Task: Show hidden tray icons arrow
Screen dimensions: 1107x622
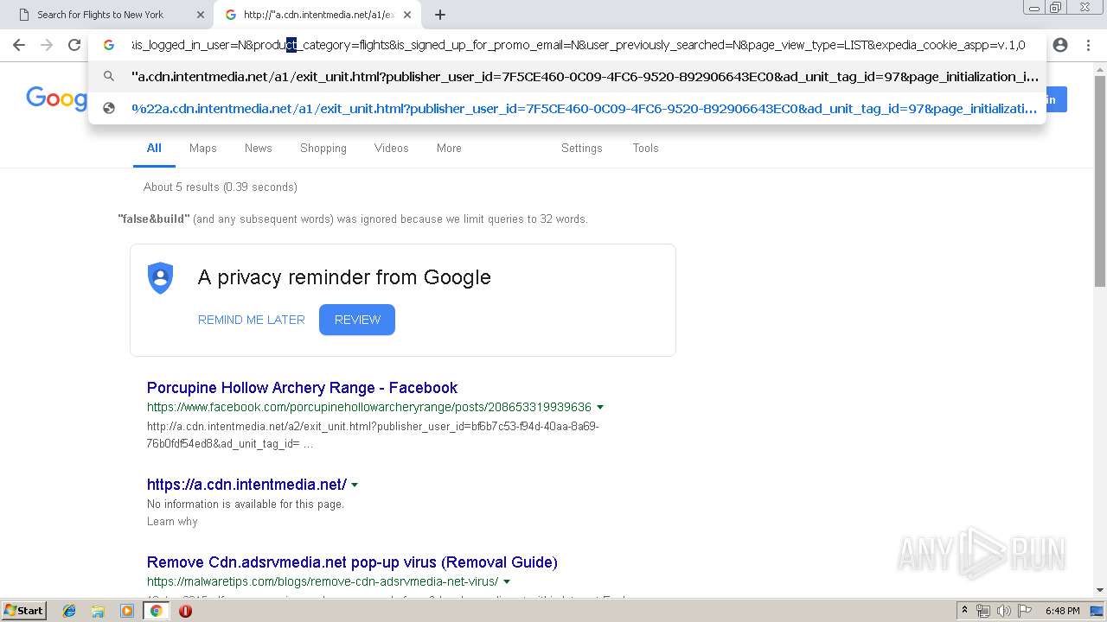Action: click(x=964, y=611)
